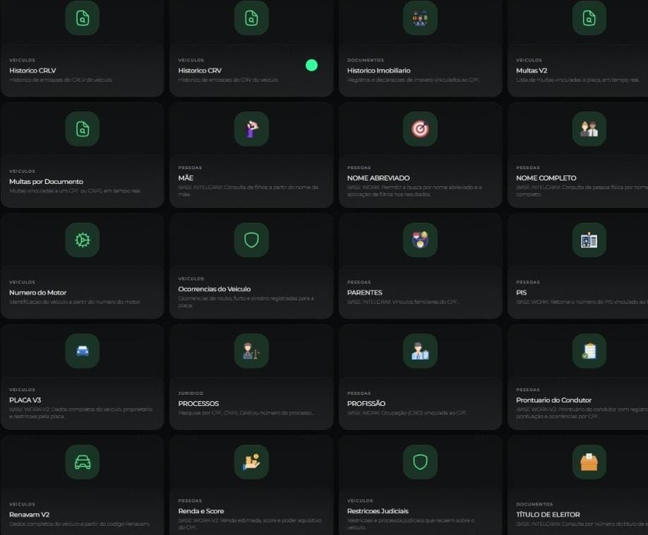Viewport: 648px width, 535px height.
Task: Click the 'Multas V2' title text
Action: pyautogui.click(x=532, y=70)
